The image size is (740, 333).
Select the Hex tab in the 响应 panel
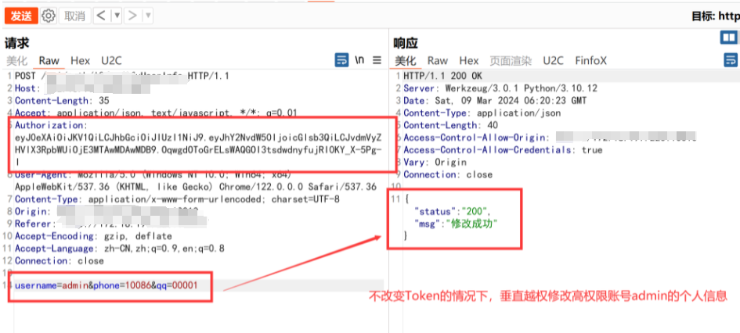469,61
